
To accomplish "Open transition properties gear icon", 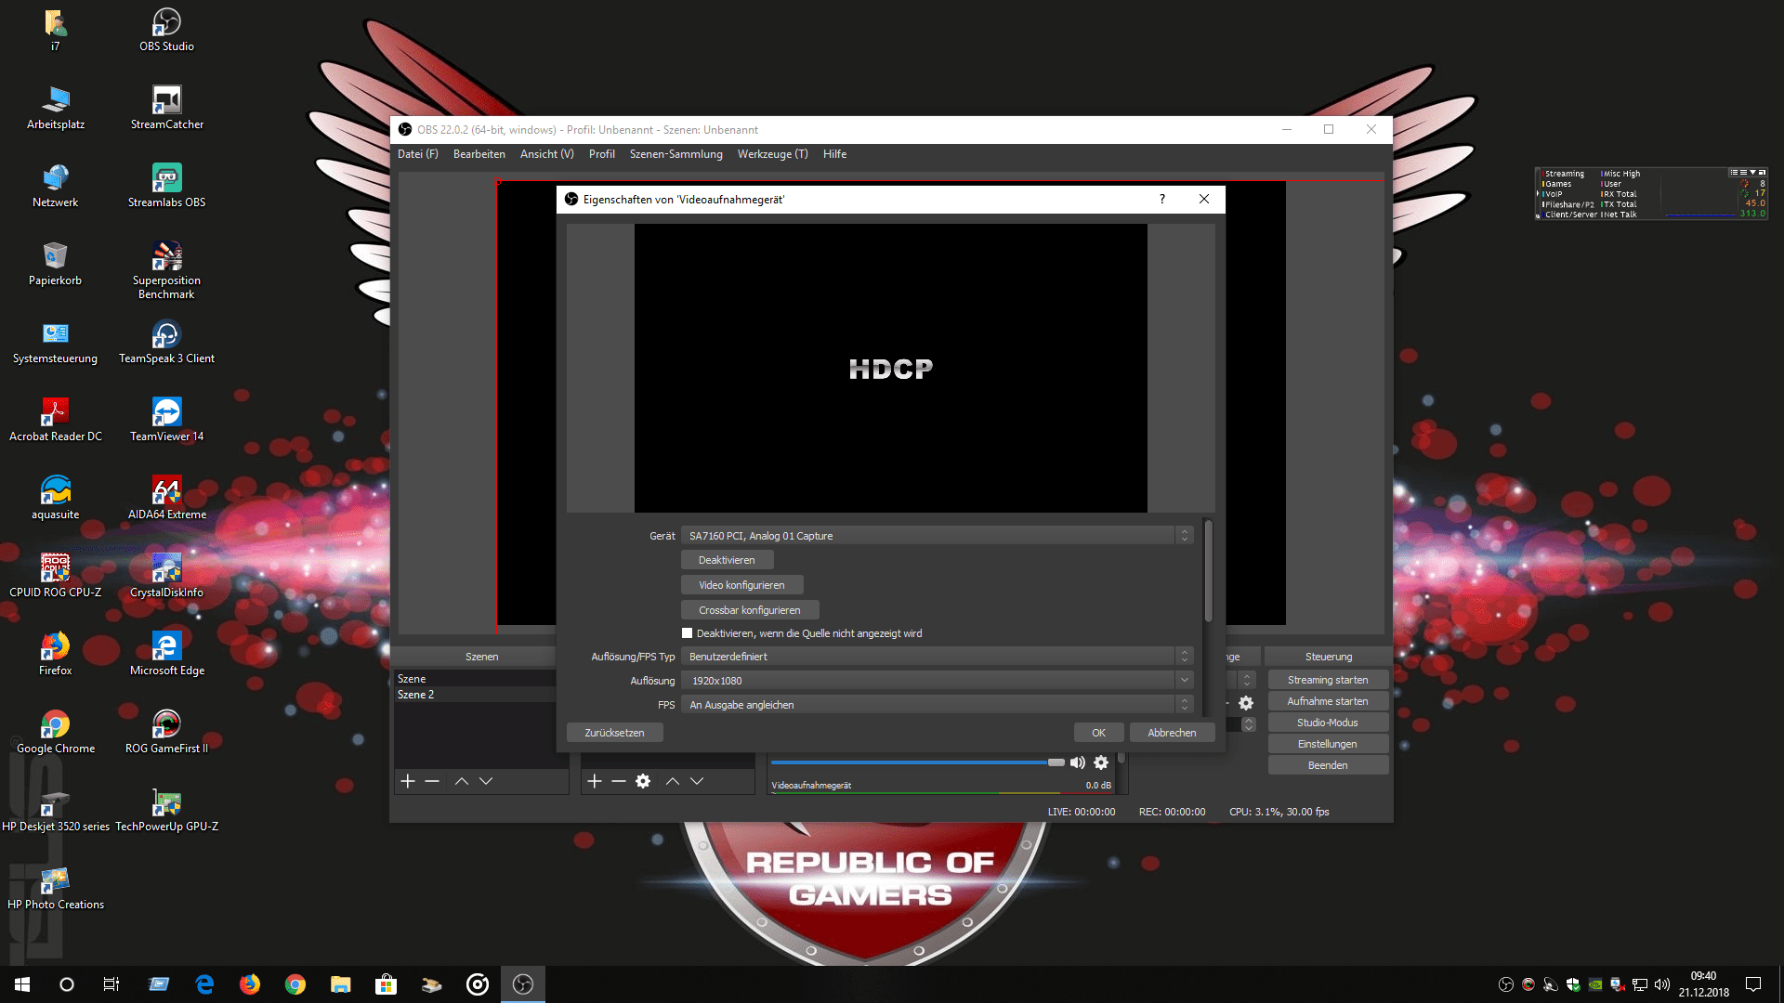I will click(1246, 703).
